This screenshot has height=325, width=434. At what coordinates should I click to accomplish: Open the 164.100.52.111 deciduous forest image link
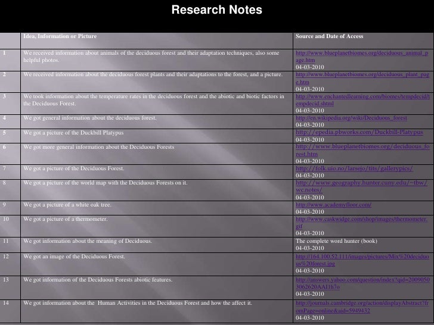tap(362, 260)
